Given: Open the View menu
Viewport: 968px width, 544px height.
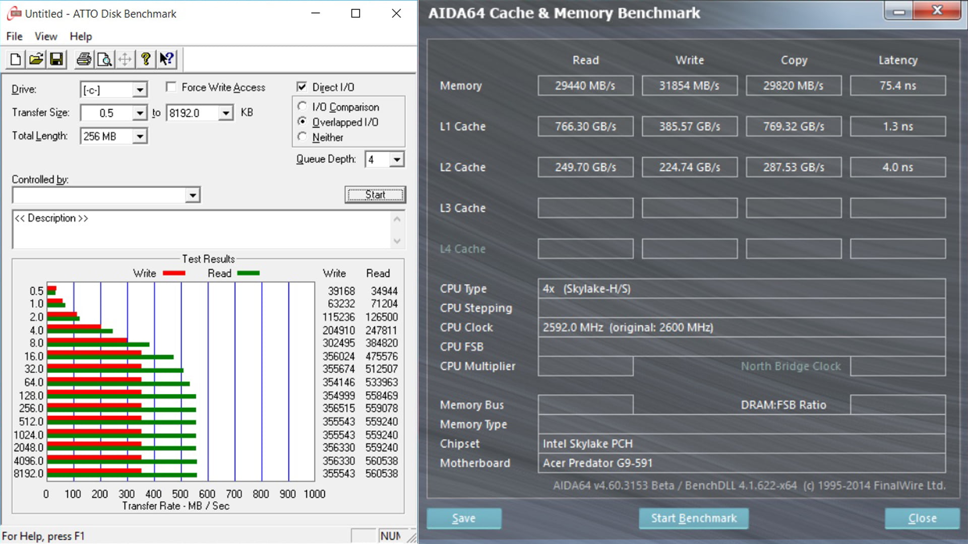Looking at the screenshot, I should click(45, 36).
